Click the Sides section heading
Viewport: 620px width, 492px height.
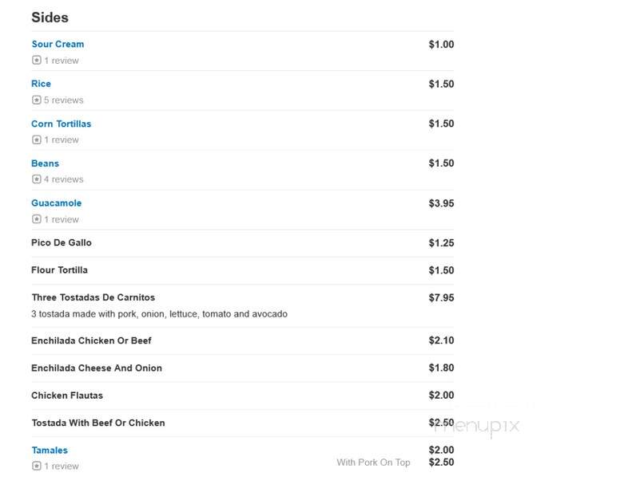tap(50, 18)
